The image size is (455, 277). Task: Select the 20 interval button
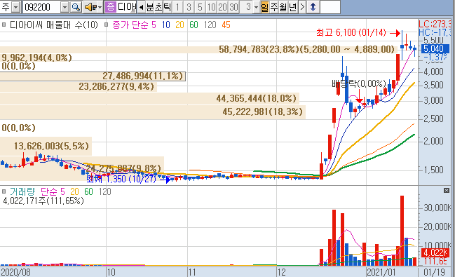pos(222,7)
